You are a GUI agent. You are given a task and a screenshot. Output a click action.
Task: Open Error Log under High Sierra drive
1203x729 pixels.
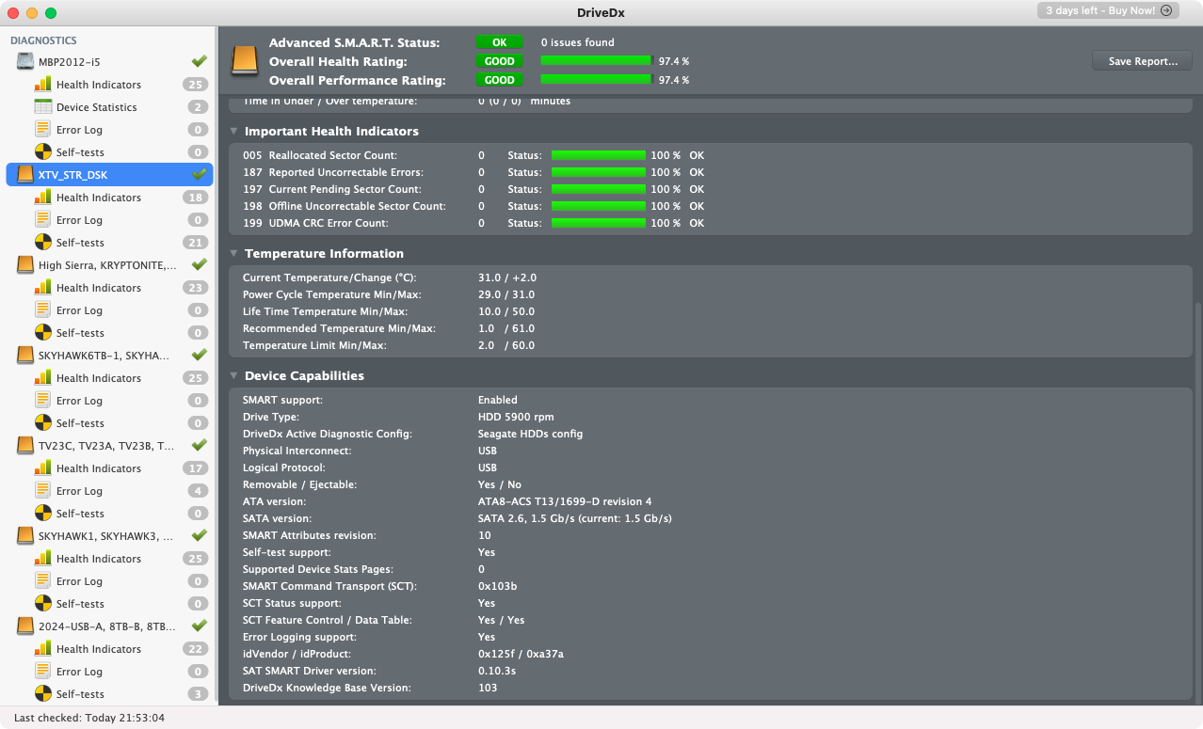click(x=79, y=310)
